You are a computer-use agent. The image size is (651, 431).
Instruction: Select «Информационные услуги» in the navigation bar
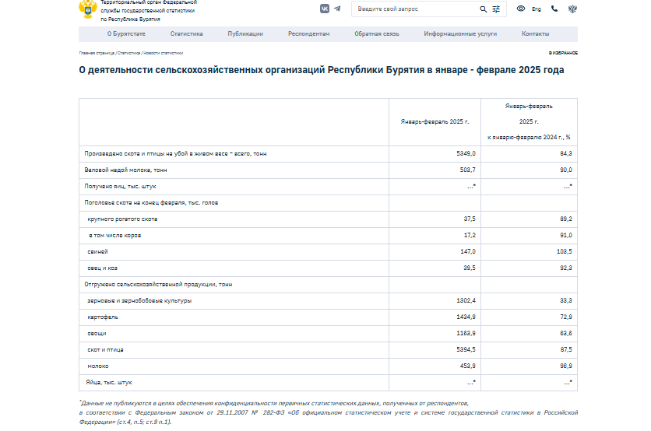point(460,34)
